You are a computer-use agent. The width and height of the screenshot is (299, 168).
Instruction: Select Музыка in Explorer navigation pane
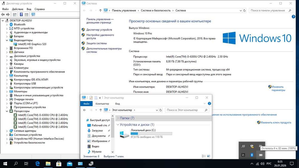[97, 152]
